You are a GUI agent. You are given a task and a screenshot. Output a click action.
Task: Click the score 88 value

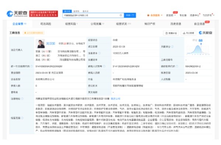point(201,40)
